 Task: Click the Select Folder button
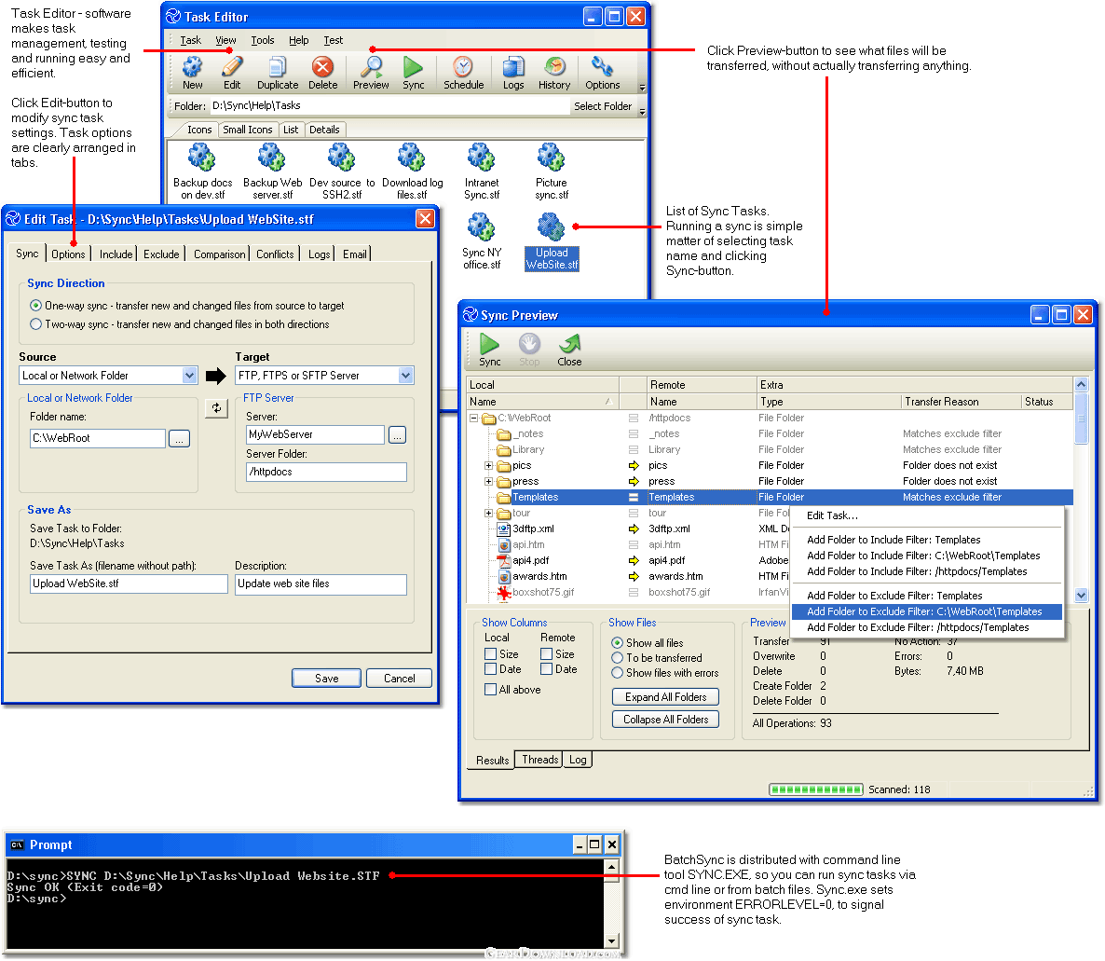coord(603,105)
